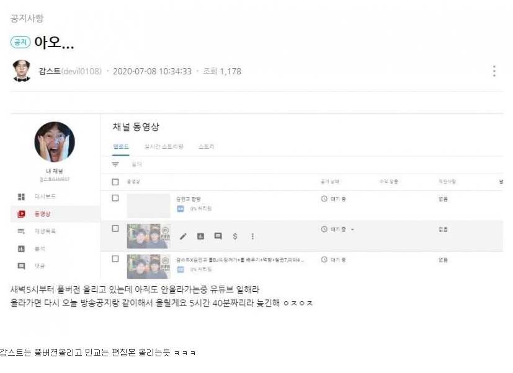Viewport: 513px width, 373px height.
Task: Open the filter icon above video list
Action: click(115, 164)
